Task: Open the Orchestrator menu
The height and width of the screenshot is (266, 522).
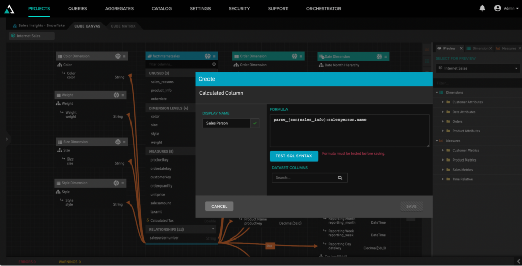Action: click(x=324, y=9)
